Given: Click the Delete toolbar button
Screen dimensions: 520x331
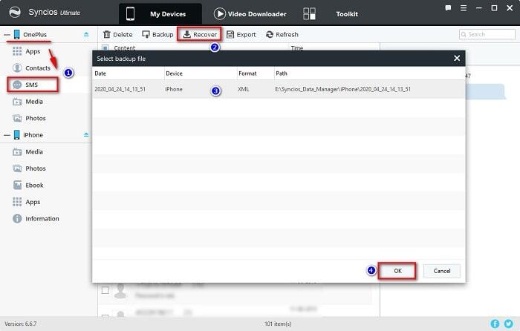Looking at the screenshot, I should pos(117,34).
